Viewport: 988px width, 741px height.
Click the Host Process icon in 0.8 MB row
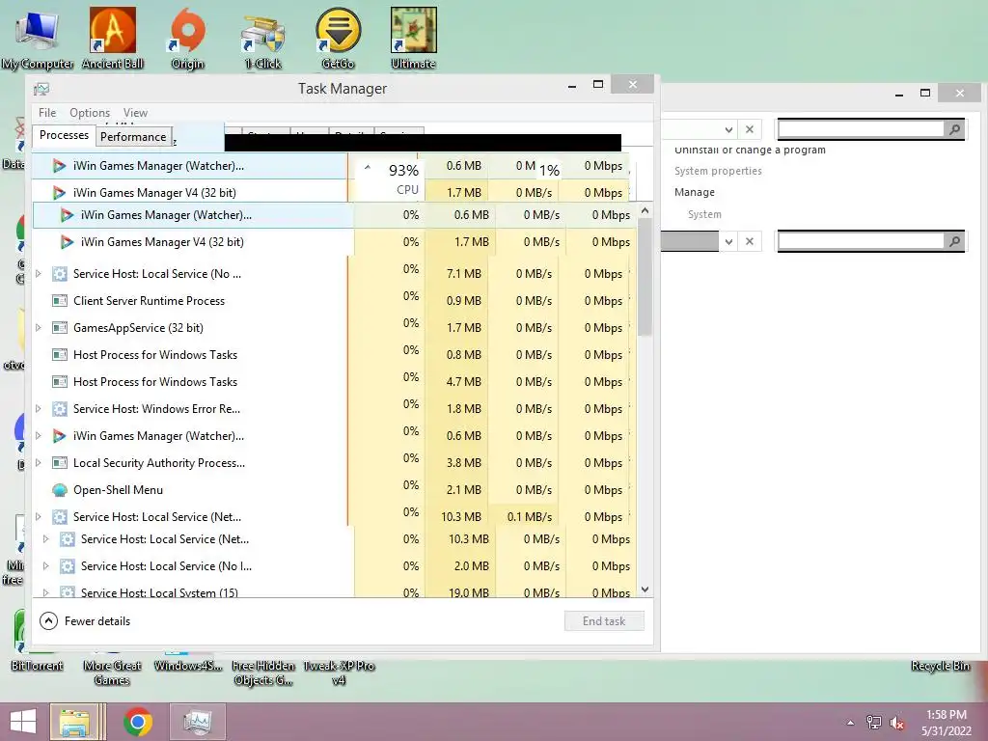click(60, 355)
